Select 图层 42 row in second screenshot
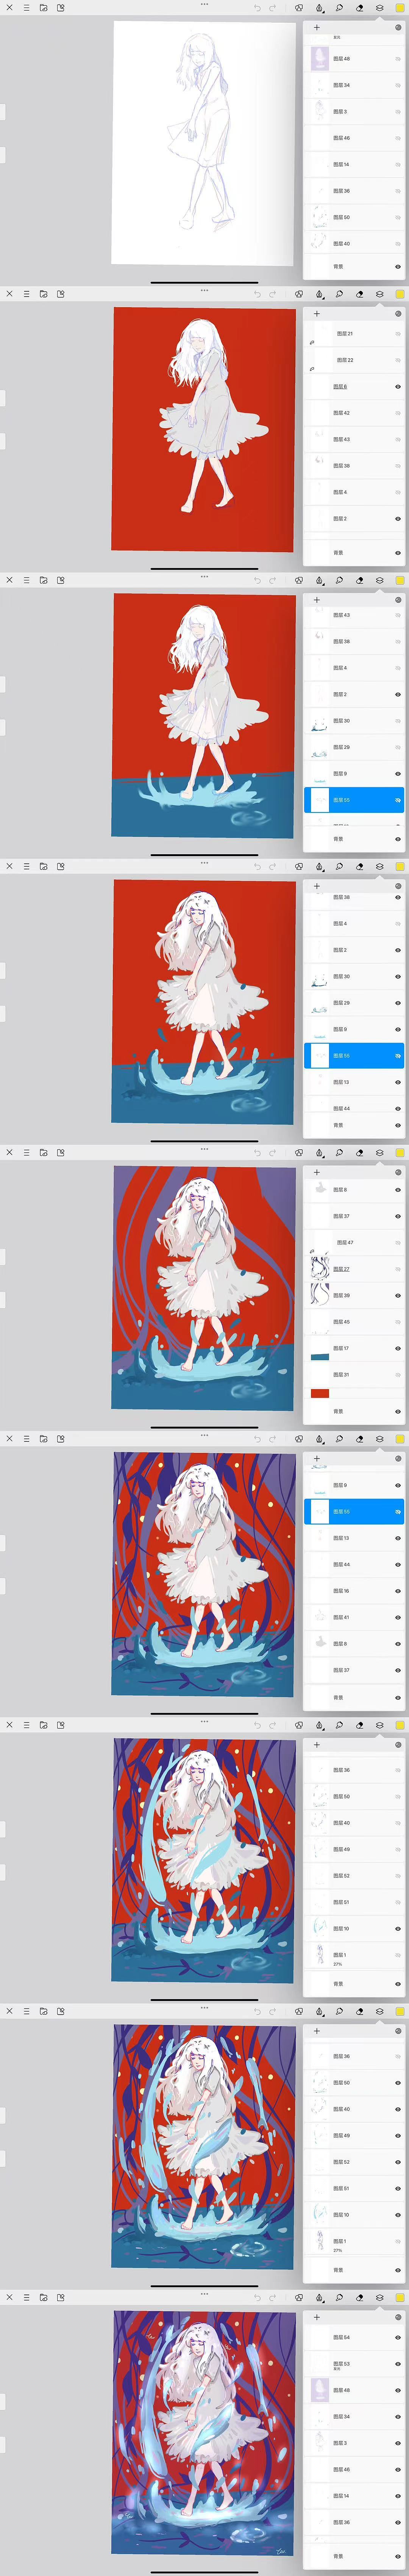Viewport: 409px width, 2576px height. click(354, 413)
